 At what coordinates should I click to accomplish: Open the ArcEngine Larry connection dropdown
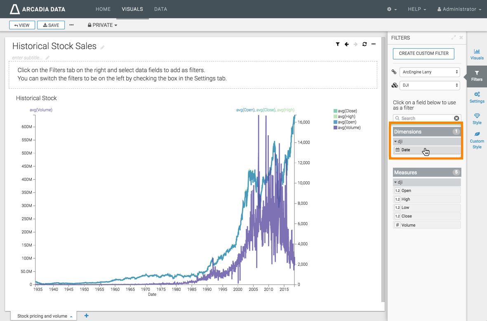(x=429, y=72)
